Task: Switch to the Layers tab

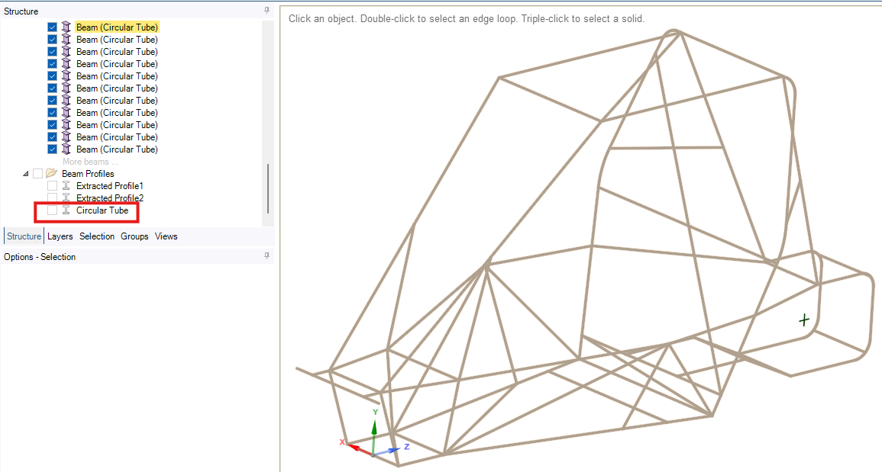Action: coord(60,236)
